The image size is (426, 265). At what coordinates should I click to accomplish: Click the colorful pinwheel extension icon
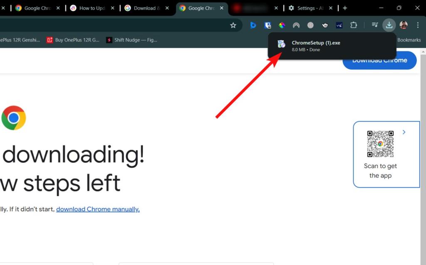pos(282,25)
